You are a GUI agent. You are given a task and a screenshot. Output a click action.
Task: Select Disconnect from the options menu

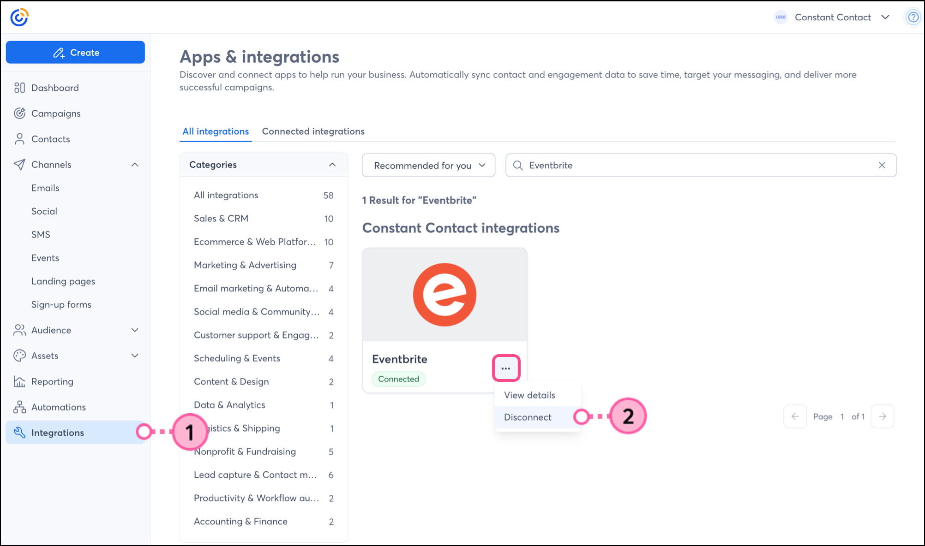(528, 417)
